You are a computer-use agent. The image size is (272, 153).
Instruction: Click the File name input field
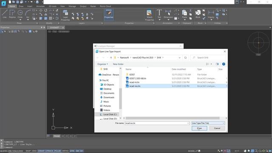pos(157,123)
